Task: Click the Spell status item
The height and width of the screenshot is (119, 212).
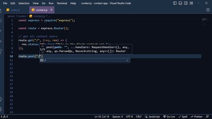Action: [x=183, y=117]
